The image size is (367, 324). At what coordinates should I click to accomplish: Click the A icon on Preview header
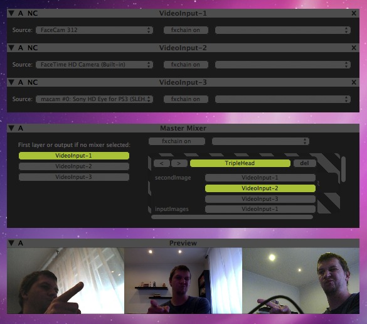[21, 243]
